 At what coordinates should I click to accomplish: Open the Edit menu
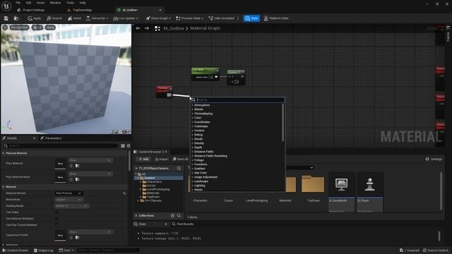pyautogui.click(x=28, y=3)
